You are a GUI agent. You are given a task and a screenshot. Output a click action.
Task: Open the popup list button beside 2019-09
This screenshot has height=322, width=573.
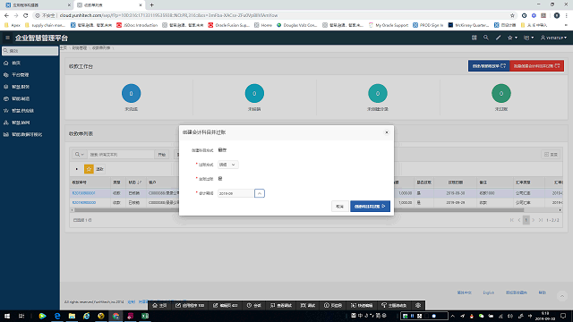(259, 193)
